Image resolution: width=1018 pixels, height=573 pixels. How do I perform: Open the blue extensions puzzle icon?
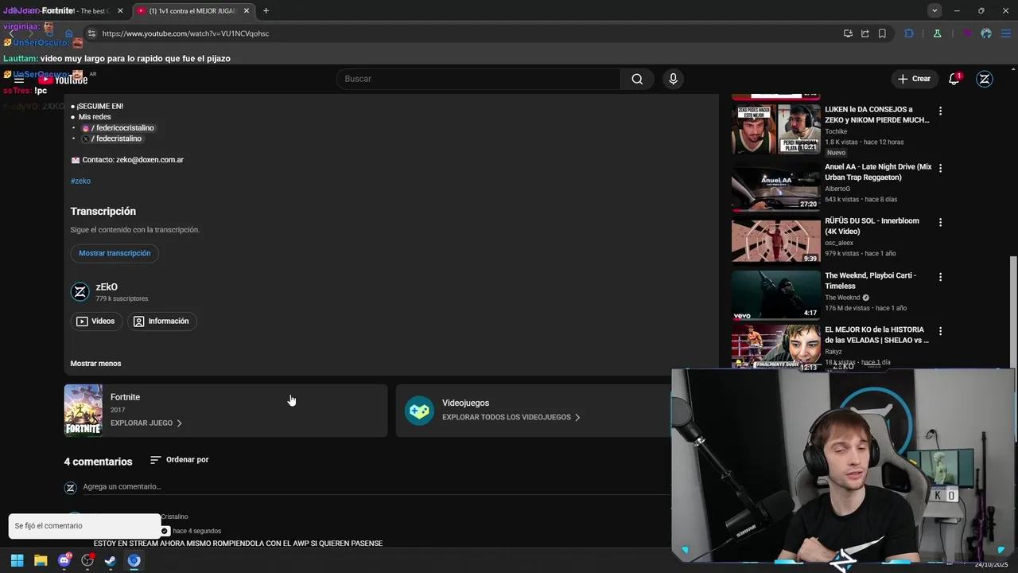tap(909, 33)
